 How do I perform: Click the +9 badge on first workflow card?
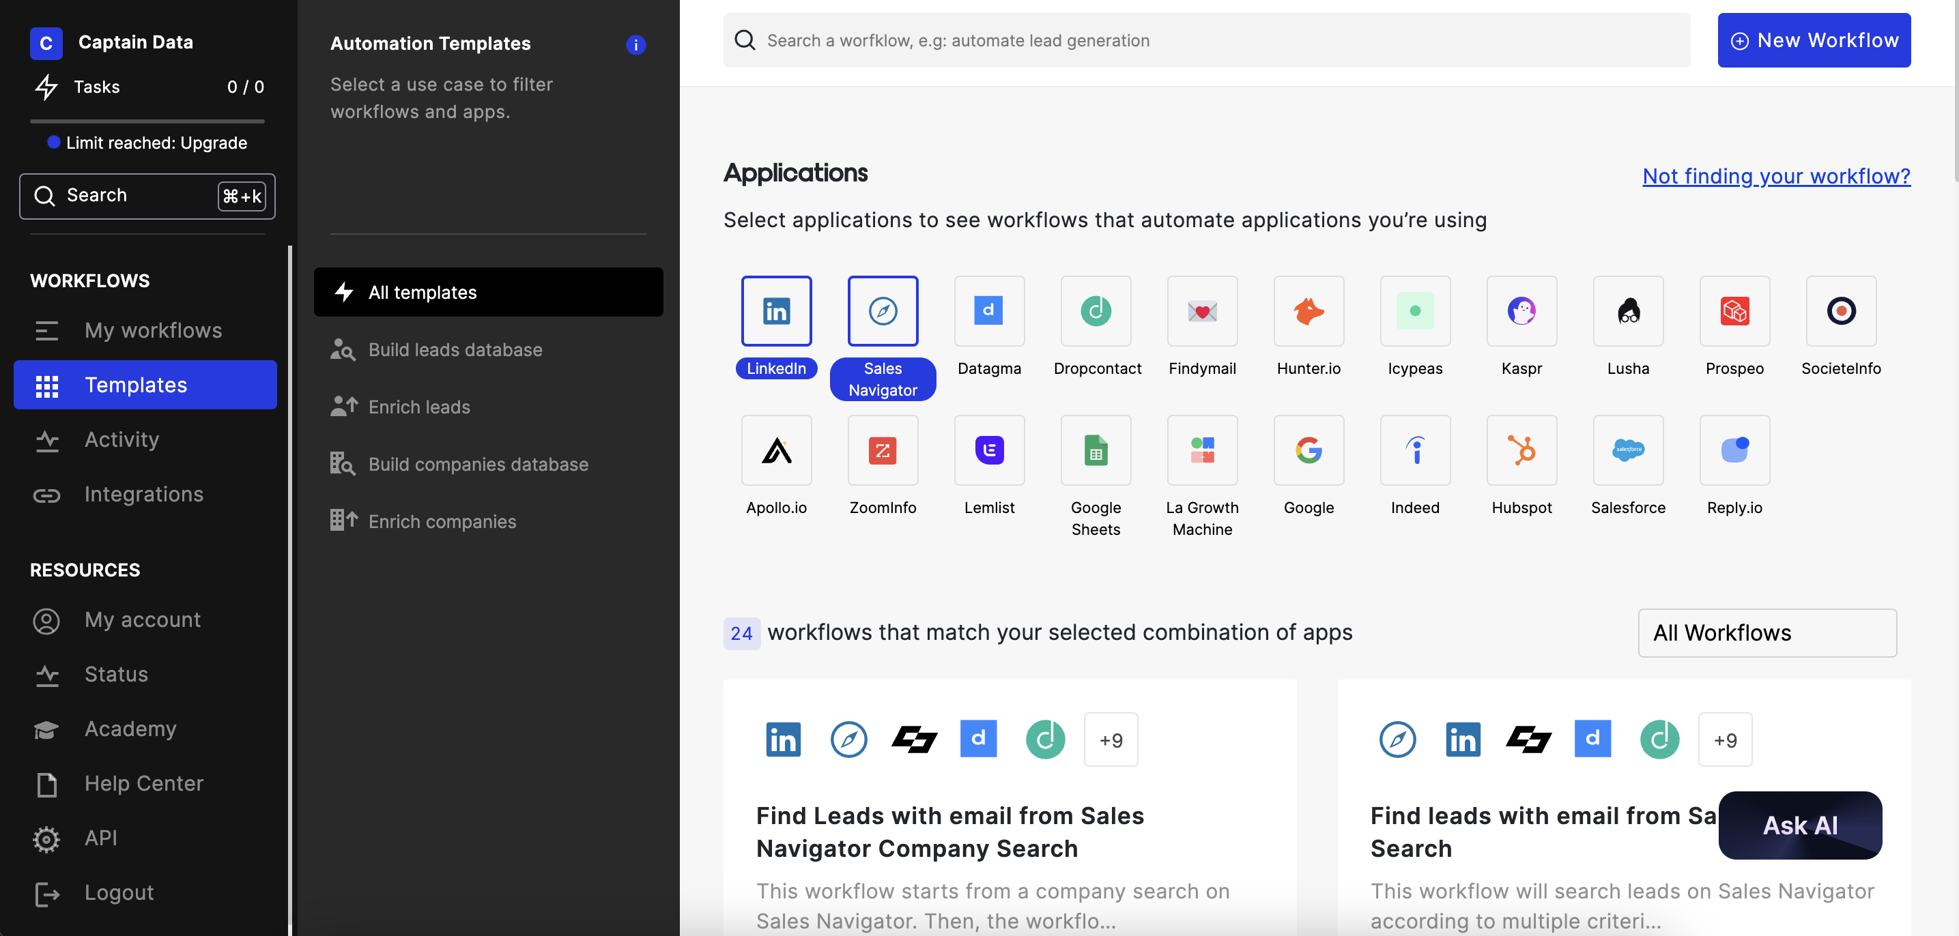click(1111, 739)
